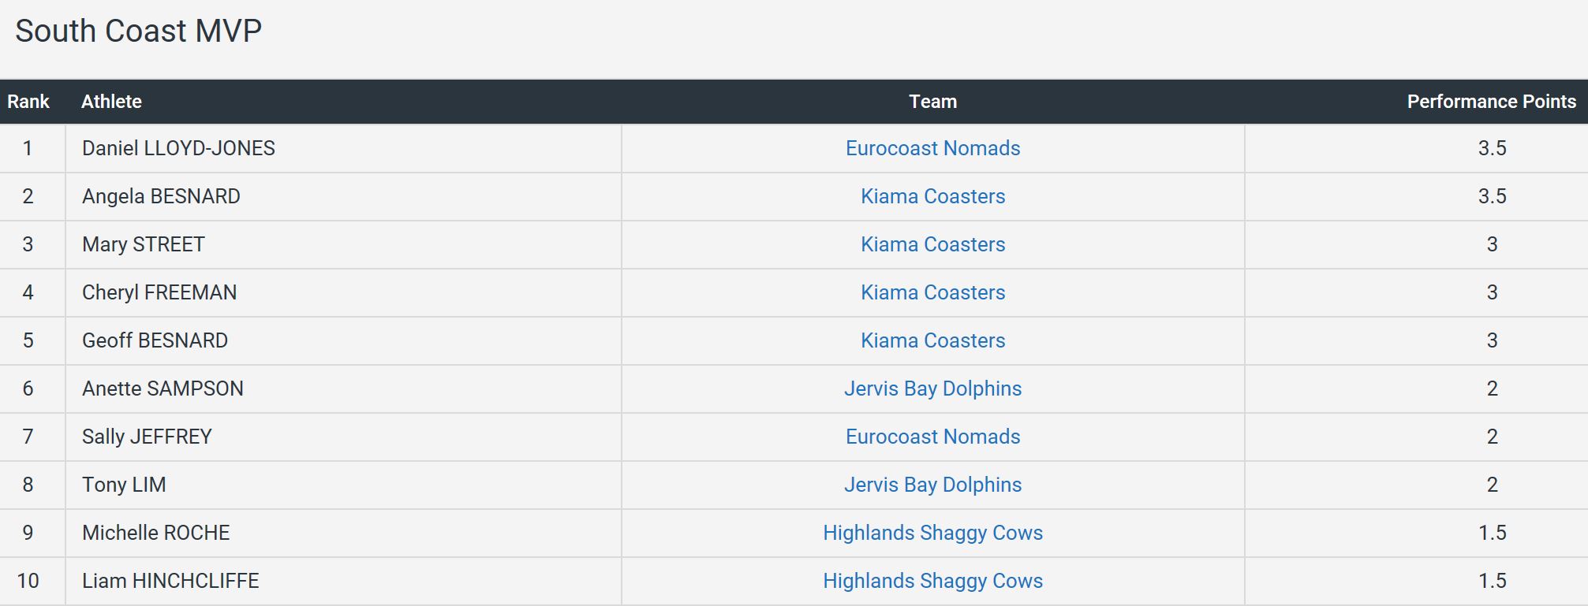Open Kiama Coasters link in Geoff BESNARD row

tap(932, 340)
